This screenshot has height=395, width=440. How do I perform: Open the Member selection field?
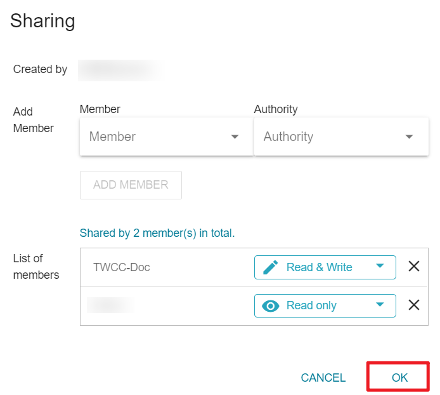(x=167, y=137)
